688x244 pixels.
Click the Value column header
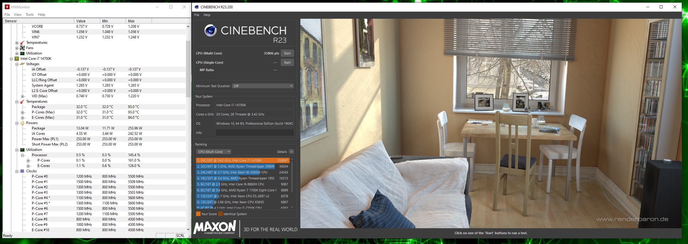[x=87, y=21]
